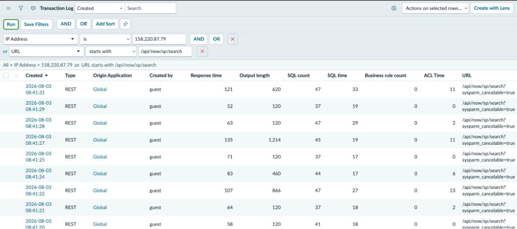
Task: Check the select-all rows checkbox
Action: click(6, 76)
